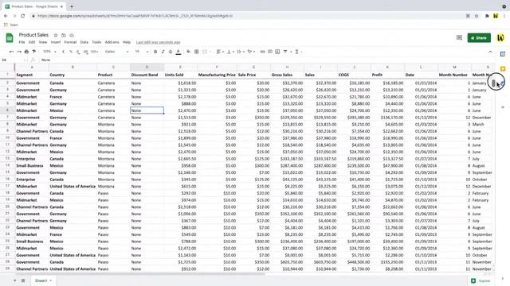
Task: Click the browser extensions puzzle icon
Action: (x=487, y=16)
